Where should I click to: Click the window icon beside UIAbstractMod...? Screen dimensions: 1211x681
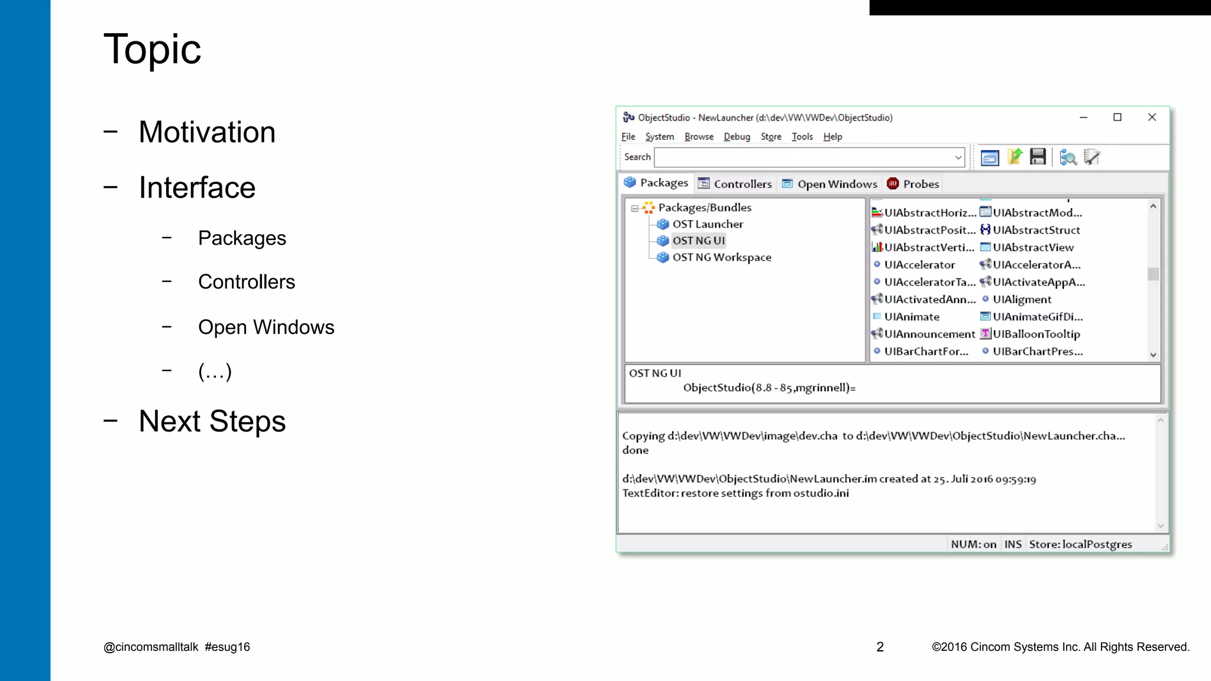(x=985, y=212)
